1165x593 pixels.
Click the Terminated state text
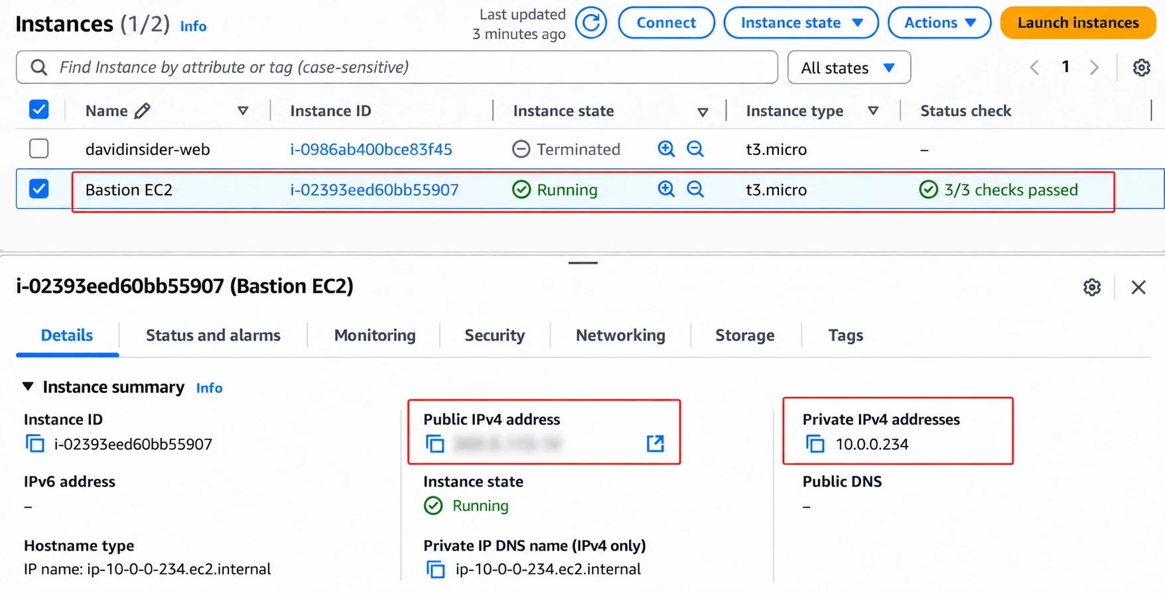click(x=579, y=149)
